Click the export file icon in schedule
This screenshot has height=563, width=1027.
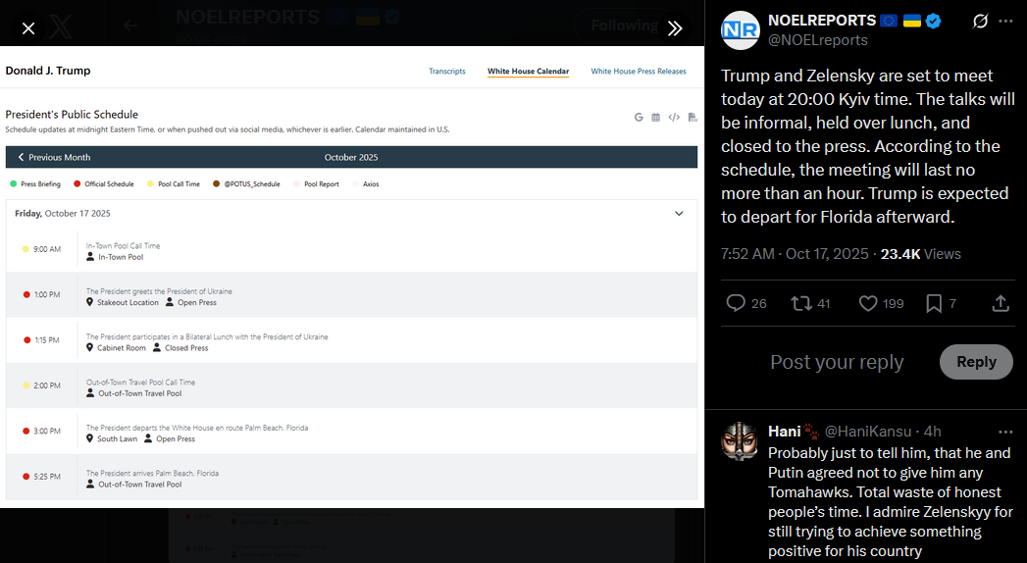pos(693,117)
